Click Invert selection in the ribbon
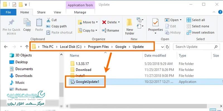This screenshot has width=223, height=111. [200, 32]
